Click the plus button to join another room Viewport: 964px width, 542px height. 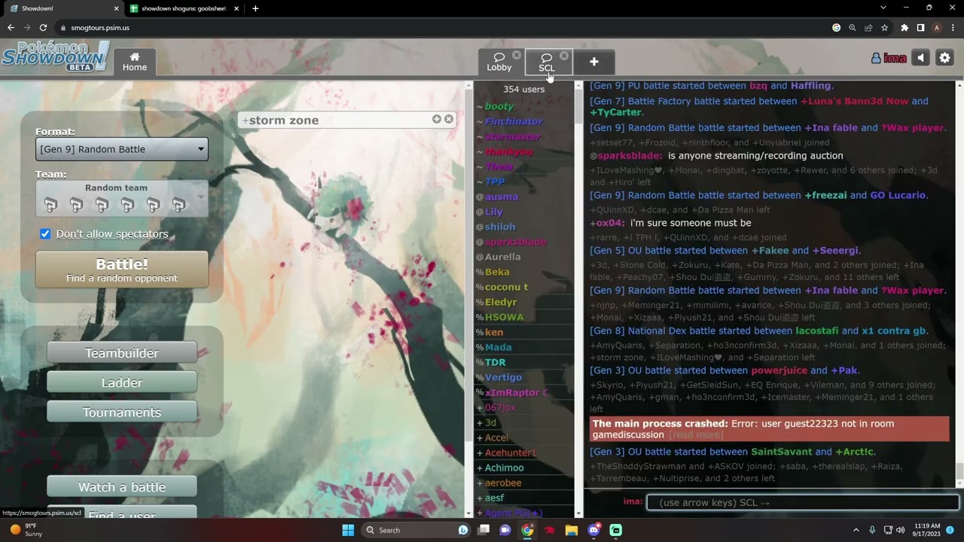tap(594, 62)
